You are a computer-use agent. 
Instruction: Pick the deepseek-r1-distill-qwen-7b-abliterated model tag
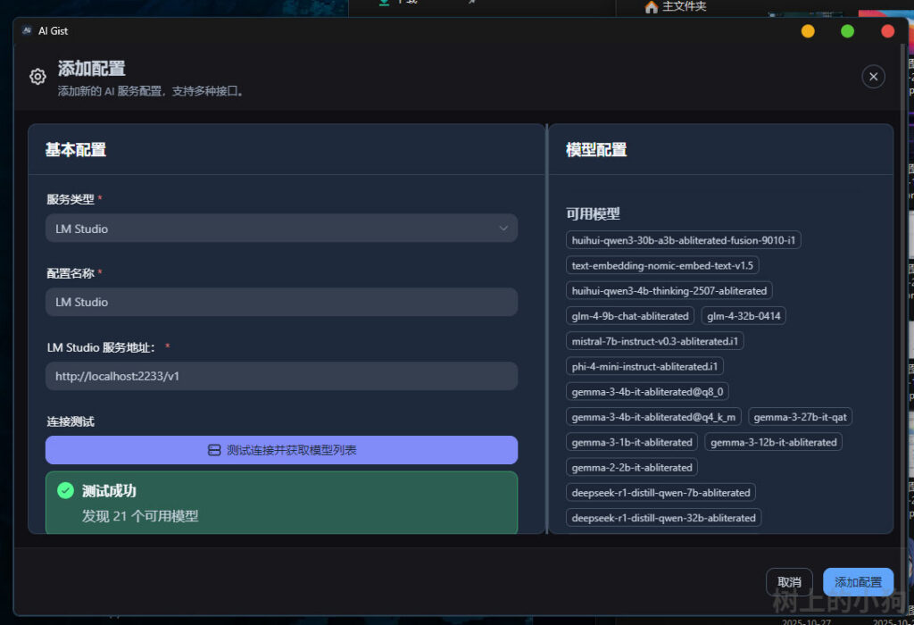661,493
